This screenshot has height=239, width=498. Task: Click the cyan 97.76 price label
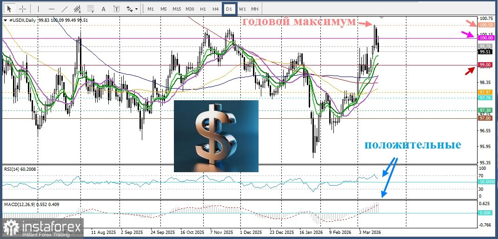click(x=485, y=98)
